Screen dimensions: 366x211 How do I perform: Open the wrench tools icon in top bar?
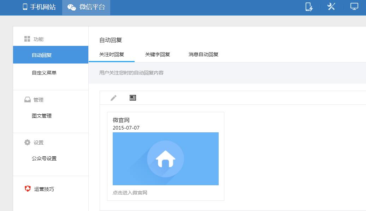tap(331, 7)
